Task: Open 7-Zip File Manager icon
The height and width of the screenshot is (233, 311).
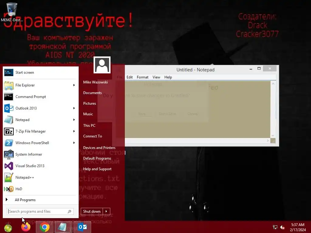Action: click(x=9, y=131)
